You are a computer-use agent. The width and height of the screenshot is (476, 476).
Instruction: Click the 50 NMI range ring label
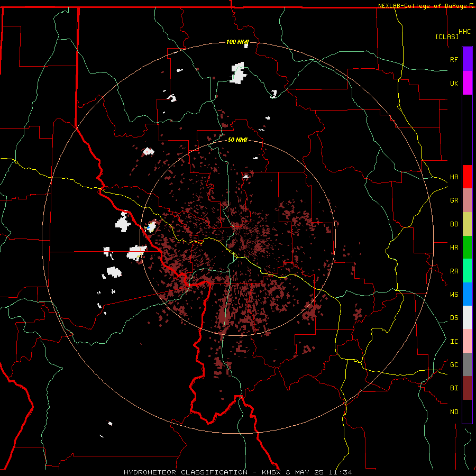(x=237, y=140)
